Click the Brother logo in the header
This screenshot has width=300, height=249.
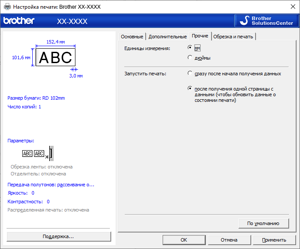(x=19, y=21)
